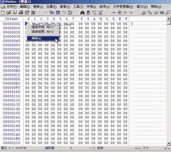Click the magnifier icon in toolbar
The width and height of the screenshot is (171, 152).
coord(168,12)
